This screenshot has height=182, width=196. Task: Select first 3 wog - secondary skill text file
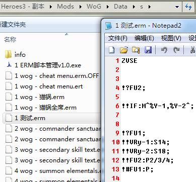coord(53,150)
